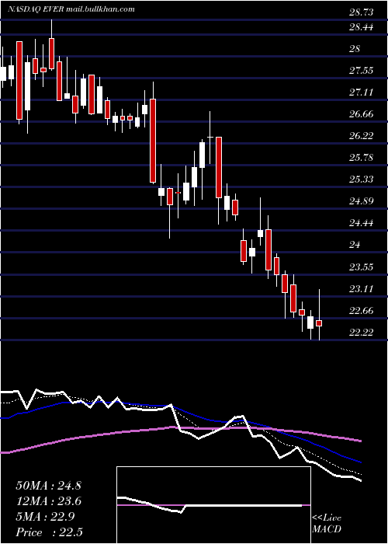Click the <<Live MACD label
The height and width of the screenshot is (544, 388).
[x=327, y=523]
